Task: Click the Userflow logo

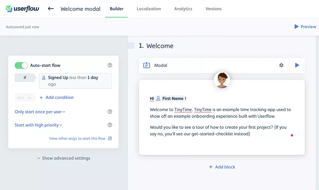Action: (22, 9)
